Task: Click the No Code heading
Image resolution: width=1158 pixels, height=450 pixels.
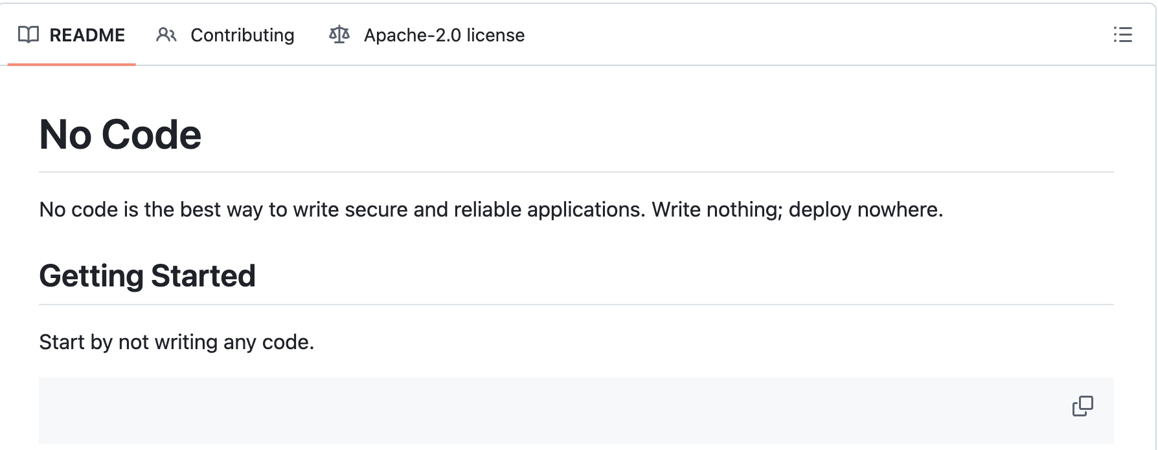Action: pos(120,135)
